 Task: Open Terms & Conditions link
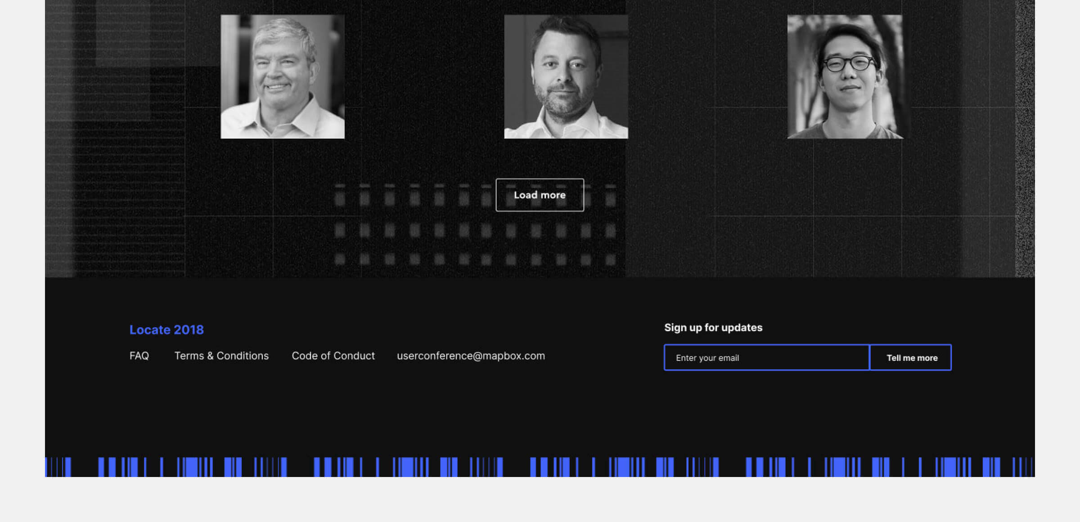tap(221, 356)
